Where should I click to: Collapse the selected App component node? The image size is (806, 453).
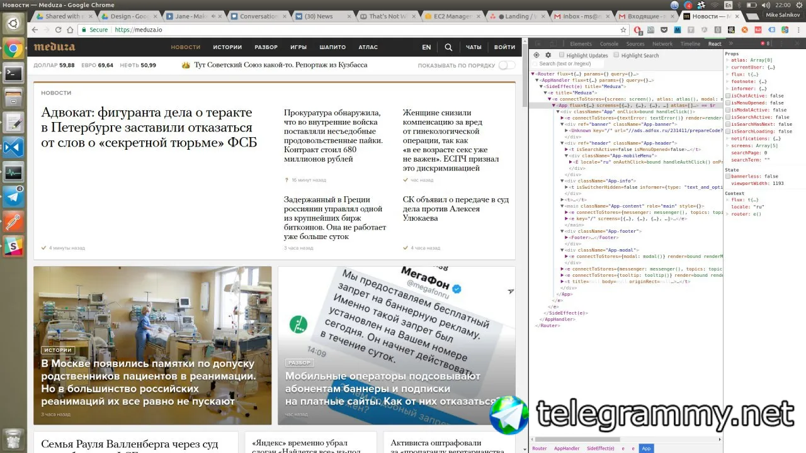555,106
